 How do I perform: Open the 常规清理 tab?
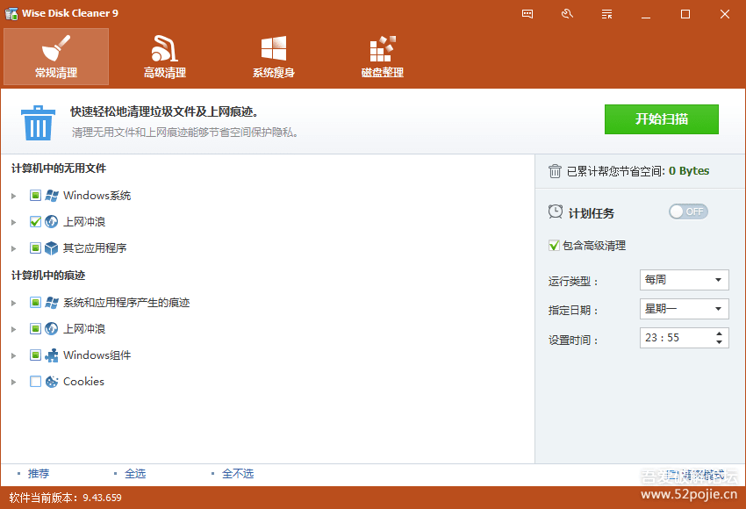pyautogui.click(x=56, y=57)
